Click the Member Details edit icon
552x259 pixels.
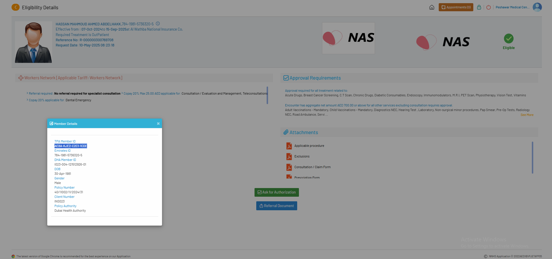[x=51, y=123]
